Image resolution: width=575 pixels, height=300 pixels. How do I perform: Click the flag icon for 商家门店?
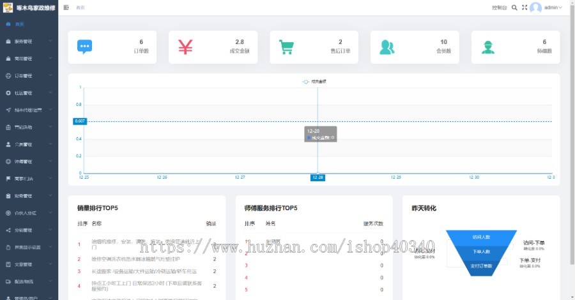(8, 179)
